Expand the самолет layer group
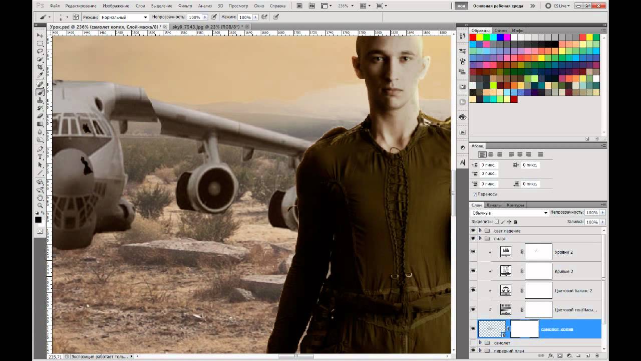The width and height of the screenshot is (641, 361). 480,343
